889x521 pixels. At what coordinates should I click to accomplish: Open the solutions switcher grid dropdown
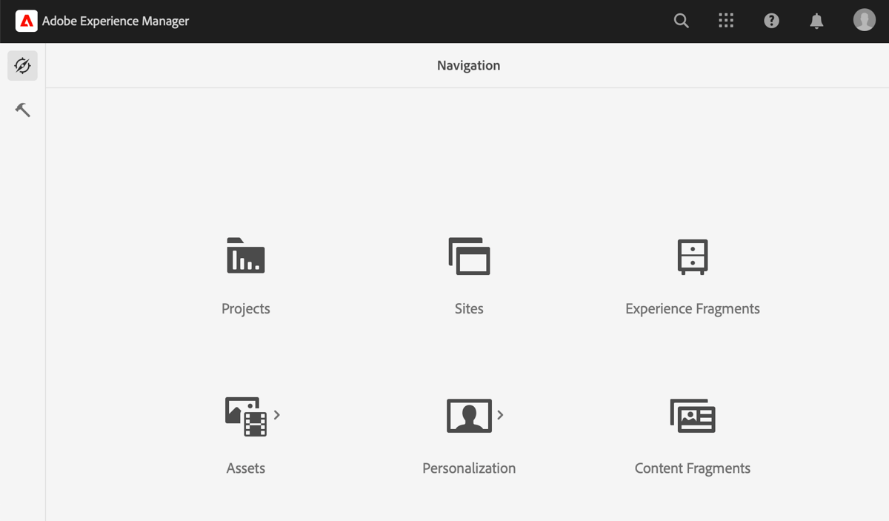(726, 21)
